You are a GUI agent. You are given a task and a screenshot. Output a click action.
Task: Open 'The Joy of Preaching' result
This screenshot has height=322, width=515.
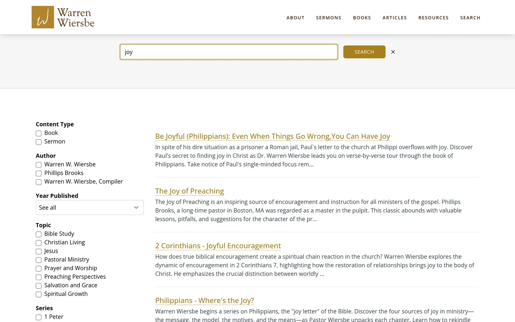(189, 191)
